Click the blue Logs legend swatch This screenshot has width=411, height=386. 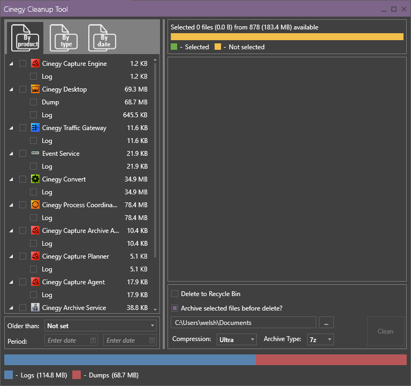(9, 375)
